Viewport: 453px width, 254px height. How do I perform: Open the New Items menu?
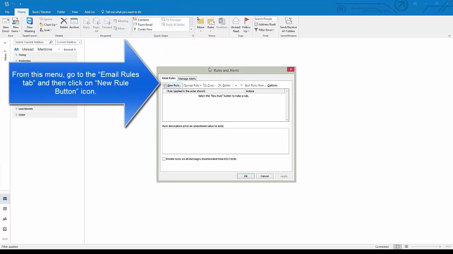coord(16,25)
